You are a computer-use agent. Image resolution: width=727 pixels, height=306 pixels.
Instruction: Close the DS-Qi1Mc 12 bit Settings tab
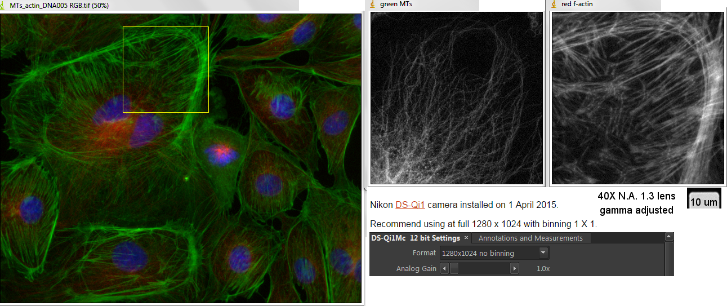[x=466, y=238]
